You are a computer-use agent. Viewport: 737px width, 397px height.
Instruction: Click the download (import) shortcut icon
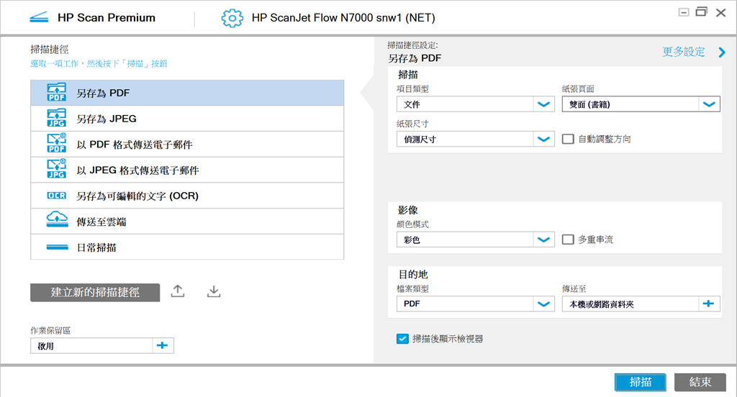213,291
